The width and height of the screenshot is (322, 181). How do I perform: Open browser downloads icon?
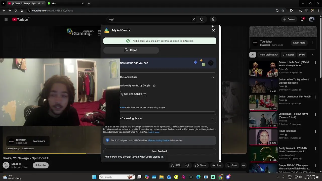300,11
